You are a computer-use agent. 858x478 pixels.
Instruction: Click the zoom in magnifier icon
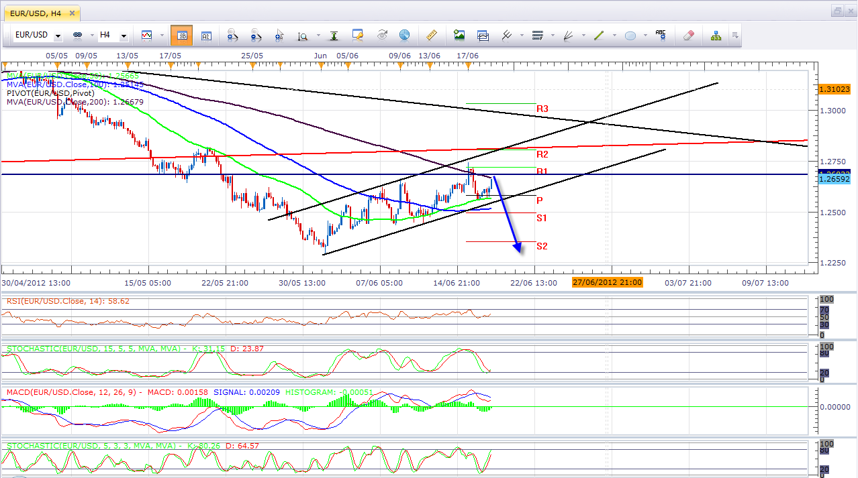[232, 35]
